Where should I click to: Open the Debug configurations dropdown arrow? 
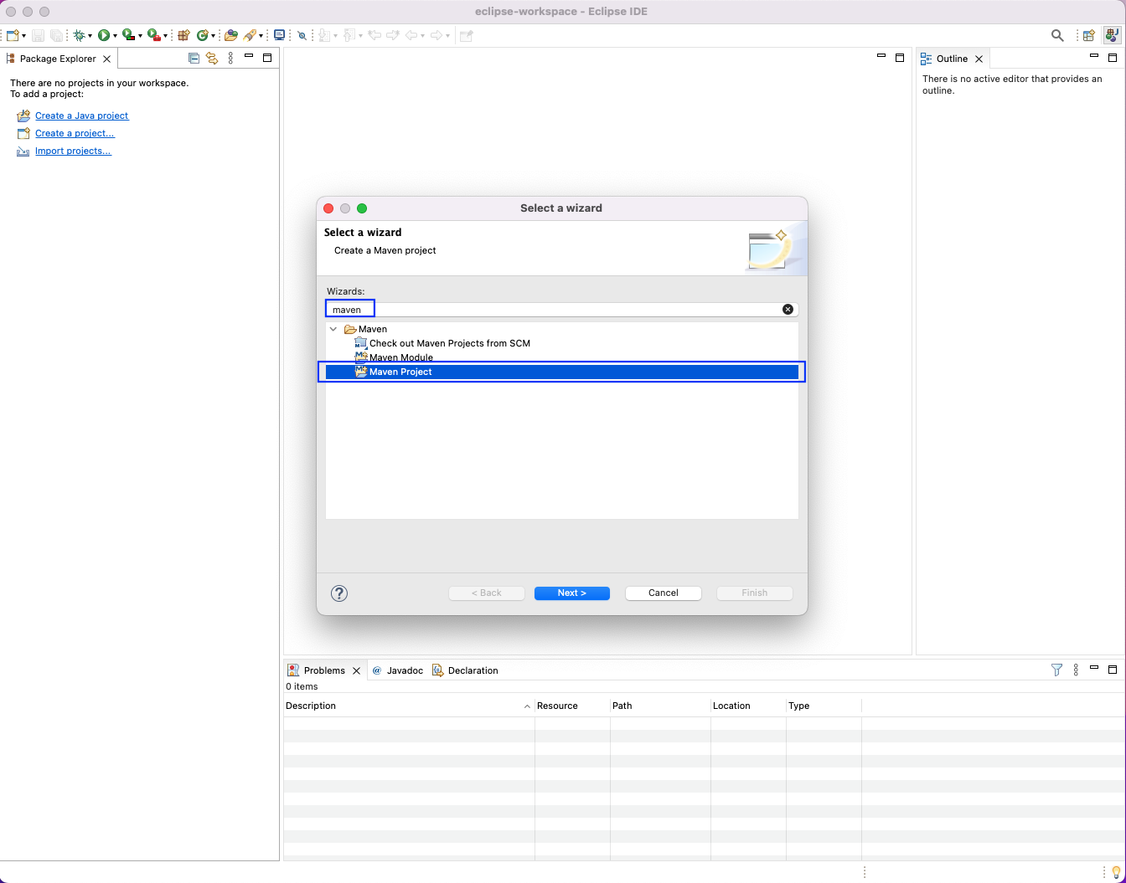pos(90,36)
